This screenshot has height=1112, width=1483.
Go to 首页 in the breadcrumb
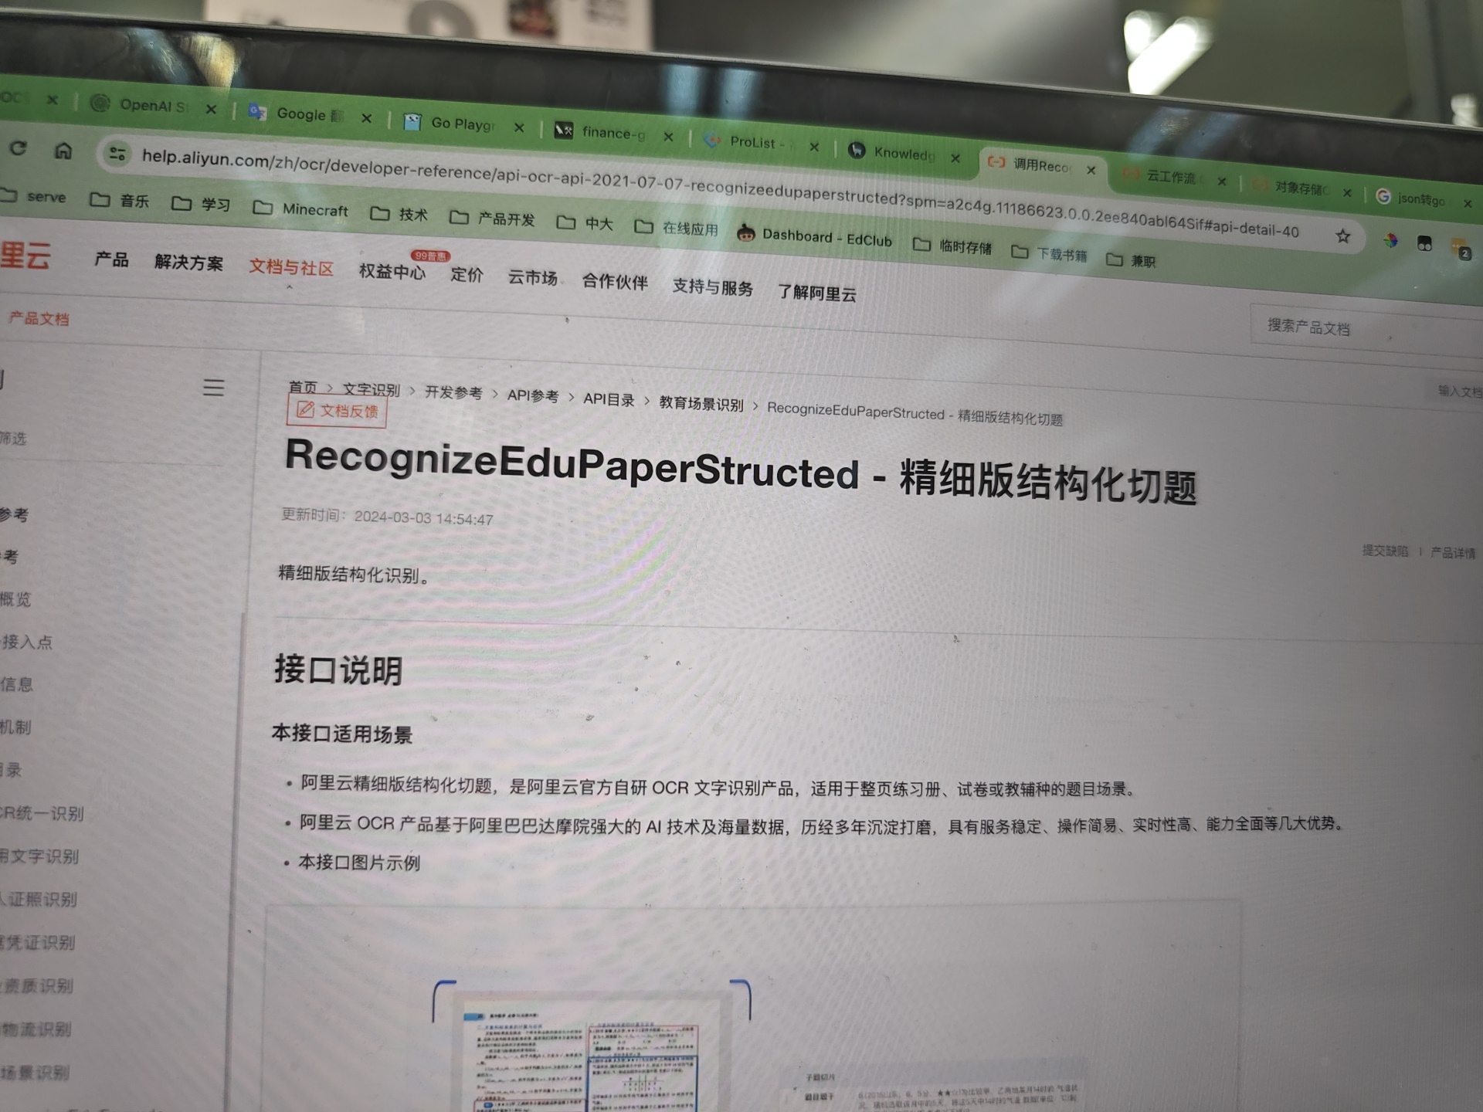click(x=303, y=386)
